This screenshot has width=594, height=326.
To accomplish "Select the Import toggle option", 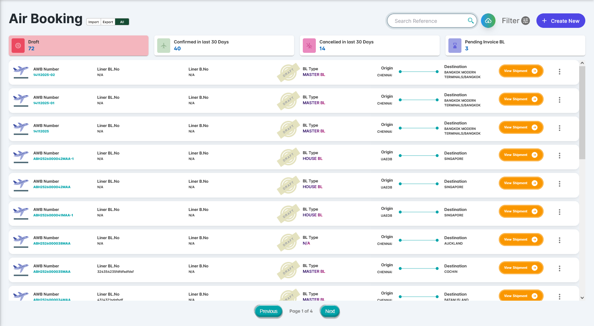I will [93, 22].
